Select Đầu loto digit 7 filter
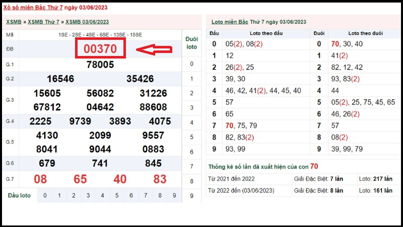 click(146, 196)
